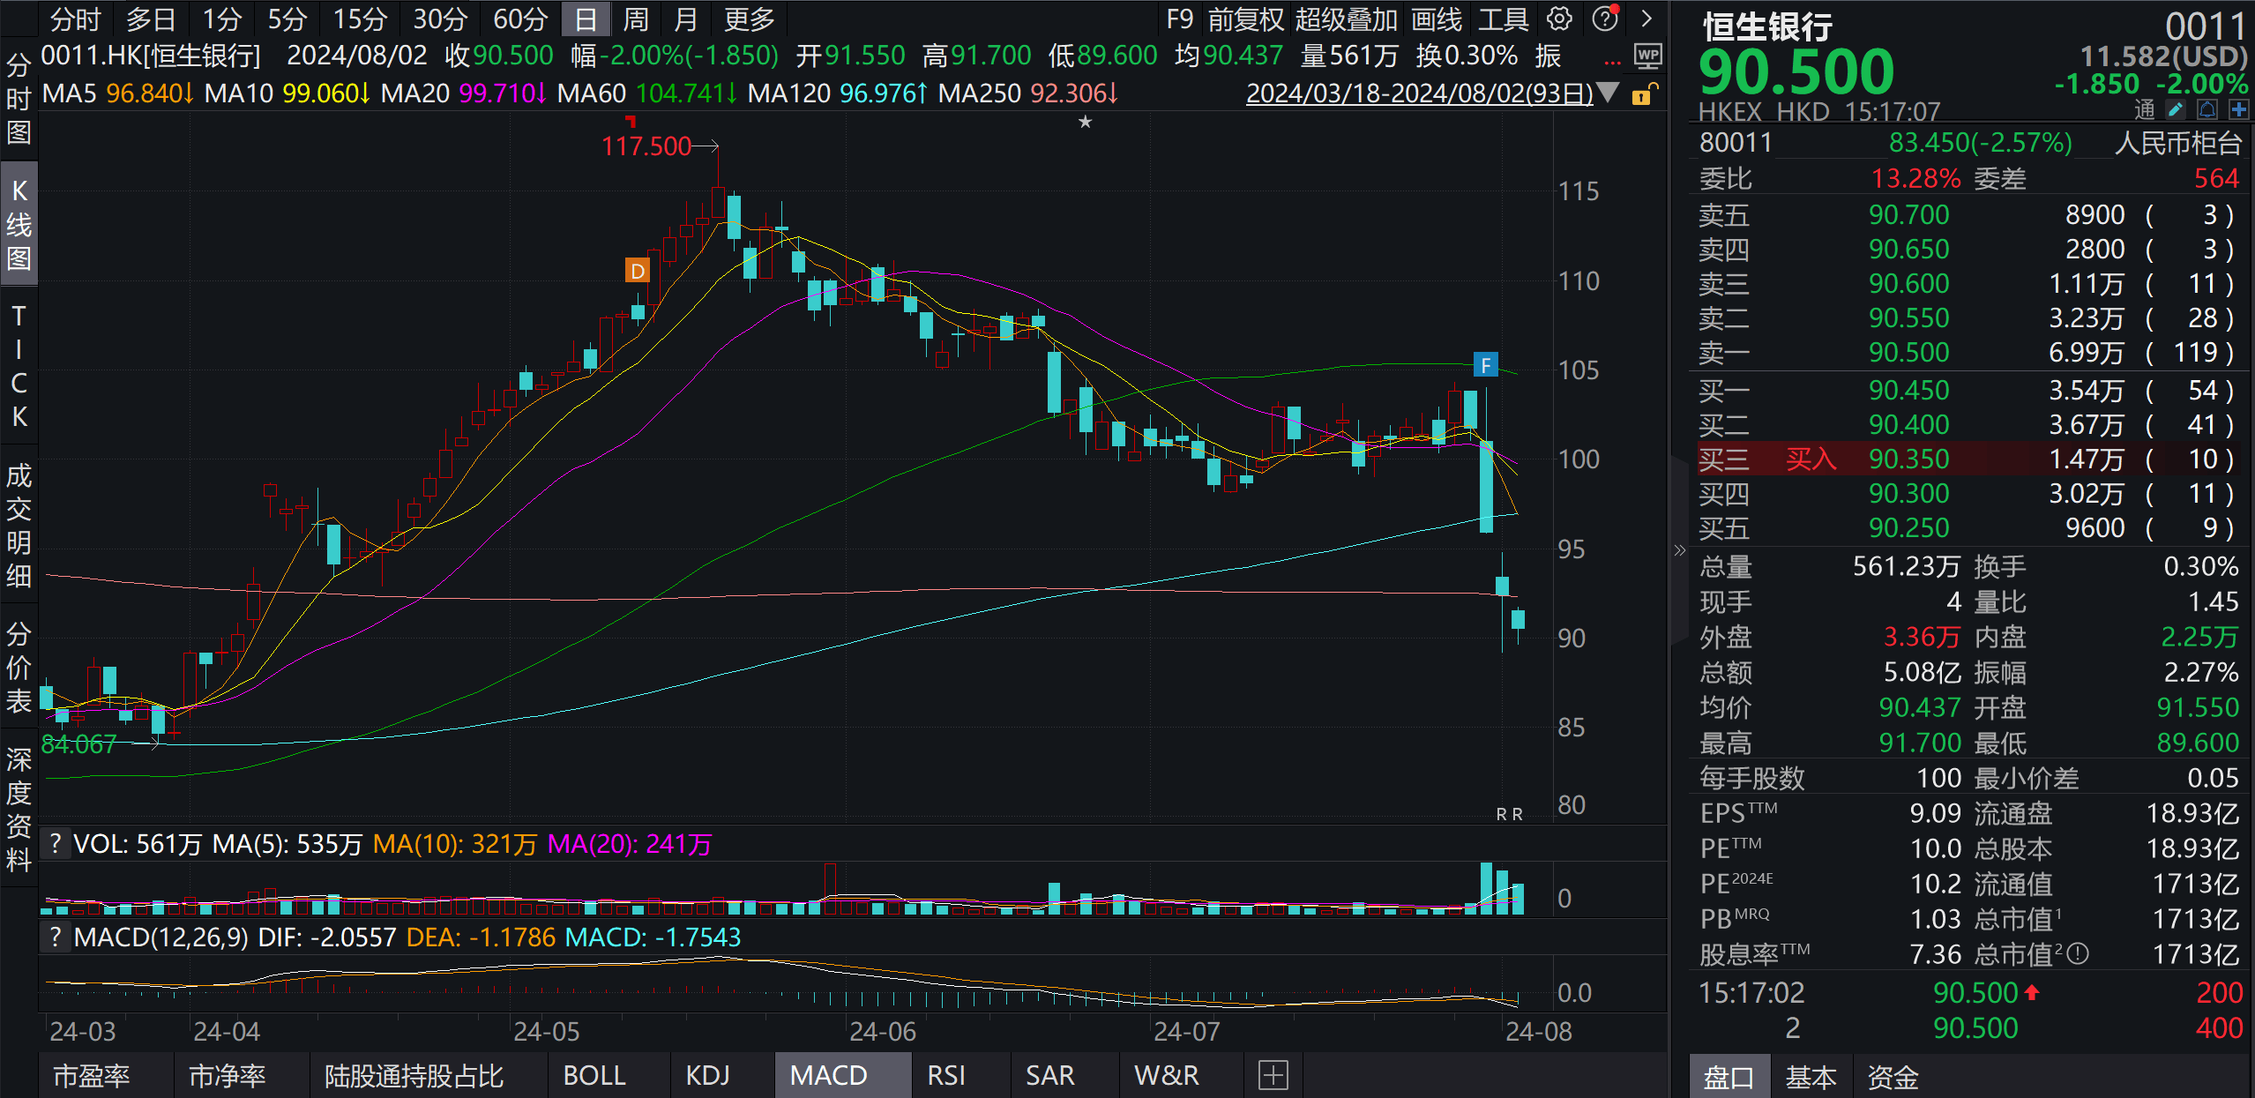The image size is (2255, 1098).
Task: Switch to the 多日 timeframe
Action: click(x=151, y=19)
